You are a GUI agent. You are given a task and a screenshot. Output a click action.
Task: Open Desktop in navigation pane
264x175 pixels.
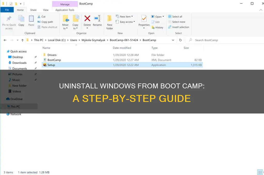(18, 57)
